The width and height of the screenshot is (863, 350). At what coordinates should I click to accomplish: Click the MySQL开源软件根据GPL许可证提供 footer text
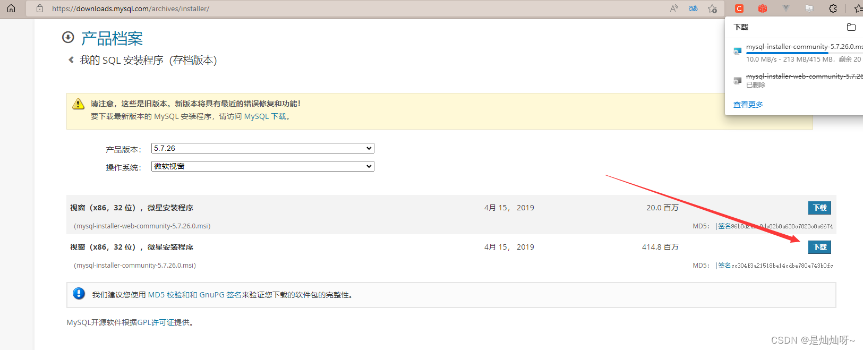pyautogui.click(x=130, y=322)
